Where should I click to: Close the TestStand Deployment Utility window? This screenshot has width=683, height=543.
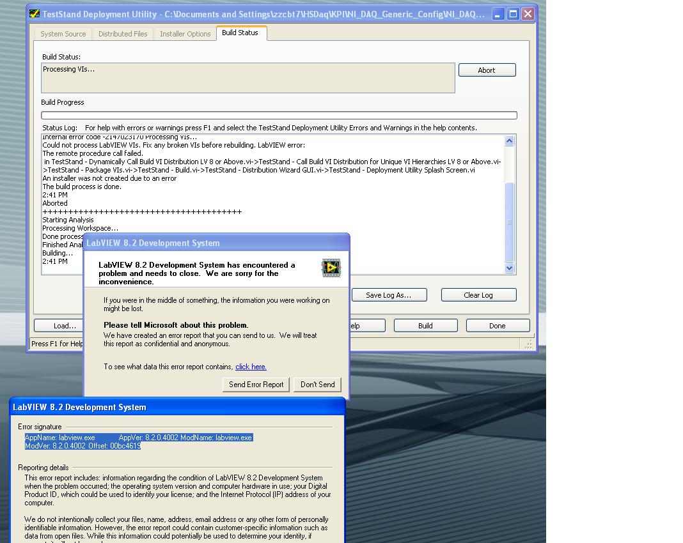528,14
